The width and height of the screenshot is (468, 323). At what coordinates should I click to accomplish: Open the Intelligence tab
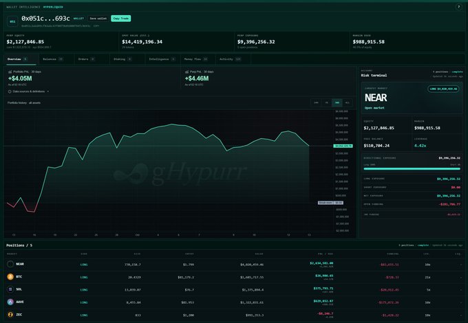tap(162, 59)
